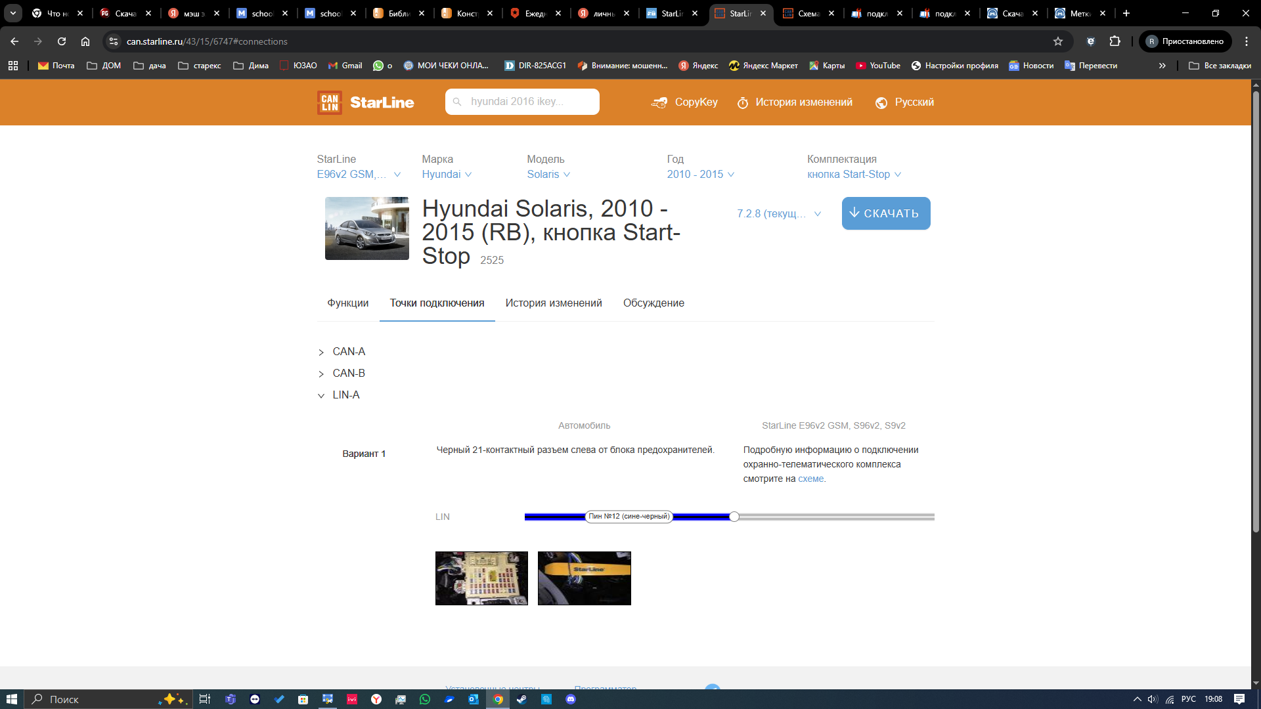Screen dimensions: 1261x709
Task: Open CopyKey via the key icon
Action: point(659,102)
